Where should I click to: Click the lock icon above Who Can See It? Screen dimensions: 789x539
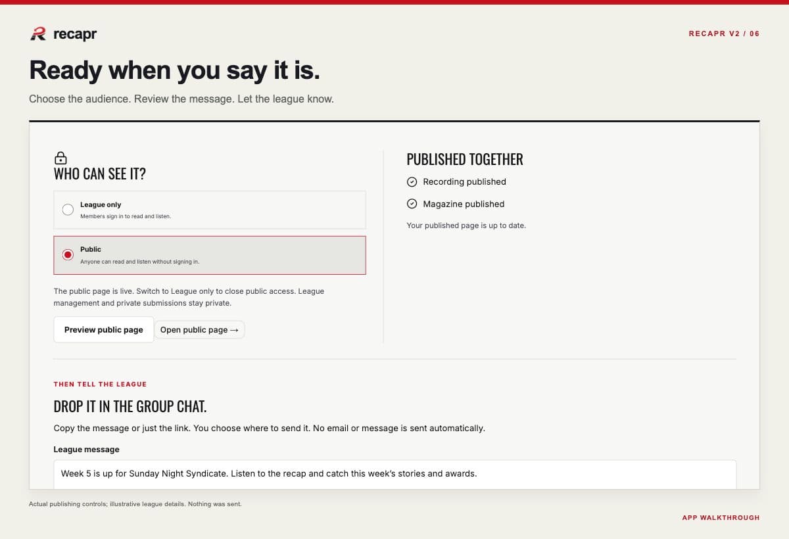click(x=60, y=158)
